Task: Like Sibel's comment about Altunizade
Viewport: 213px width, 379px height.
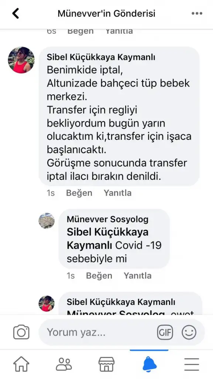Action: (79, 193)
